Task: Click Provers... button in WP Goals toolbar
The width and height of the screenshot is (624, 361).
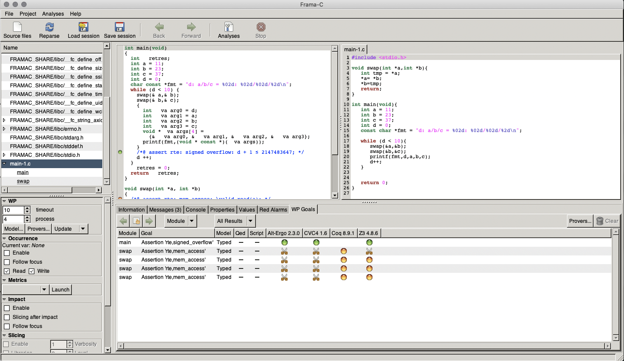Action: click(x=580, y=221)
